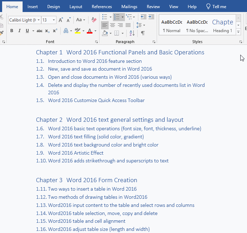
Task: Open the Text Effects dropdown arrow
Action: [x=71, y=31]
